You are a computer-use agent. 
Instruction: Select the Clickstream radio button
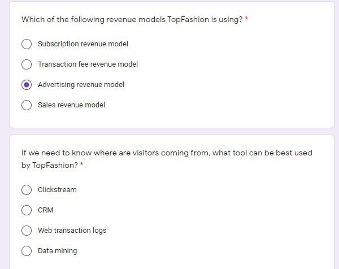[27, 190]
